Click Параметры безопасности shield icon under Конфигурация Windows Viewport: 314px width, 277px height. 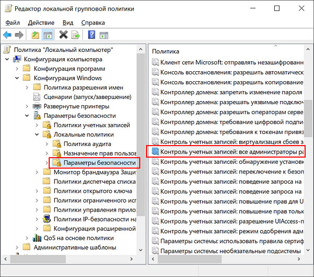[x=37, y=116]
